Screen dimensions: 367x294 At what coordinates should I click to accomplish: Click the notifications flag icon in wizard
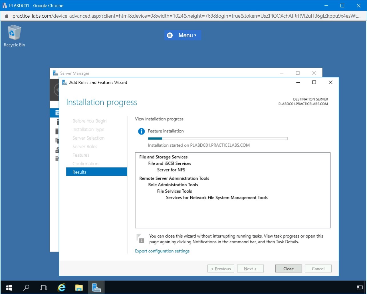[140, 239]
